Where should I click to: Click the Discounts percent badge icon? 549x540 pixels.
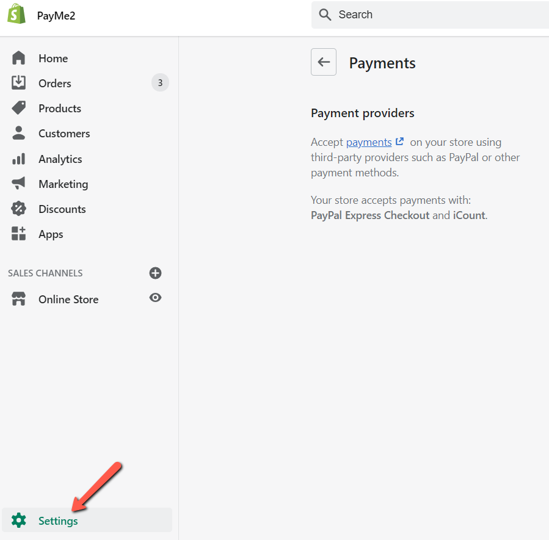tap(19, 209)
